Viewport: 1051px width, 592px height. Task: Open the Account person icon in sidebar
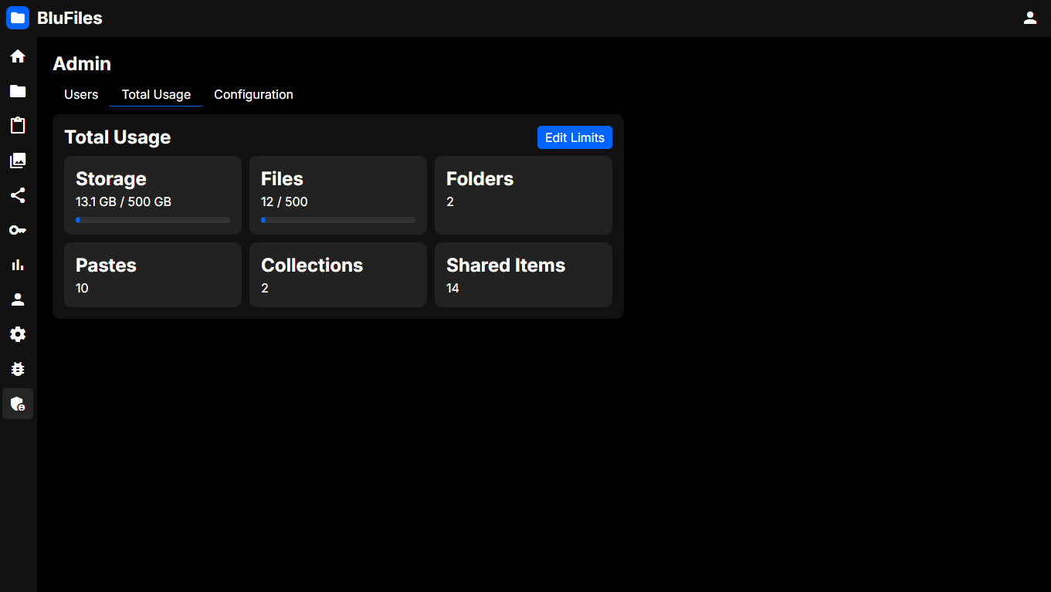coord(18,299)
